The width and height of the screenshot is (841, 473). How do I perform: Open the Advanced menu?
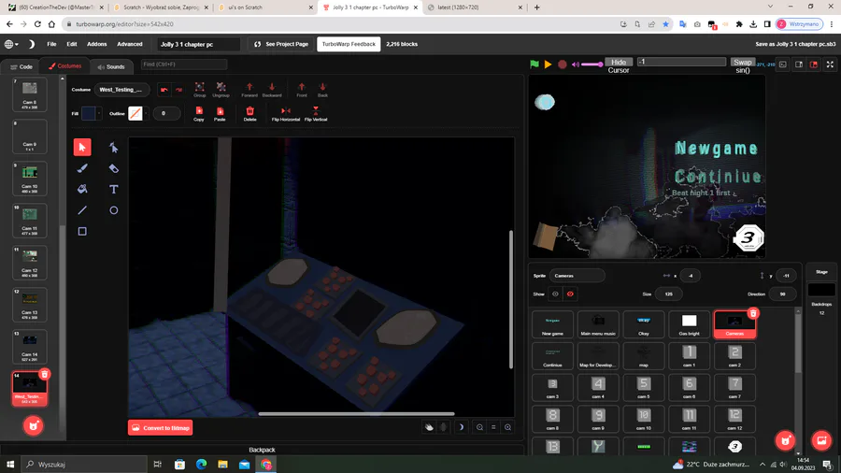[x=130, y=44]
